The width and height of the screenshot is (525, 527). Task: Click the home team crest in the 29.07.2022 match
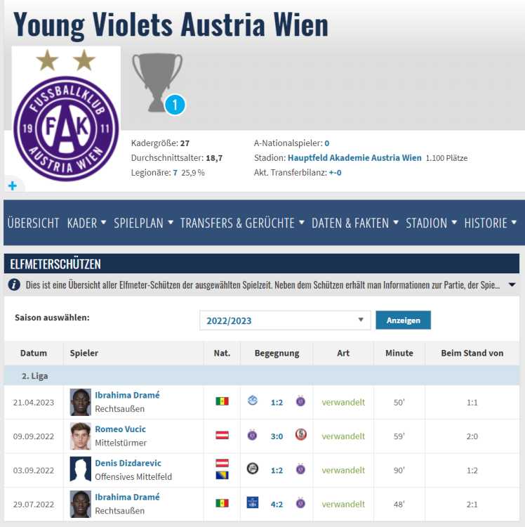(253, 503)
